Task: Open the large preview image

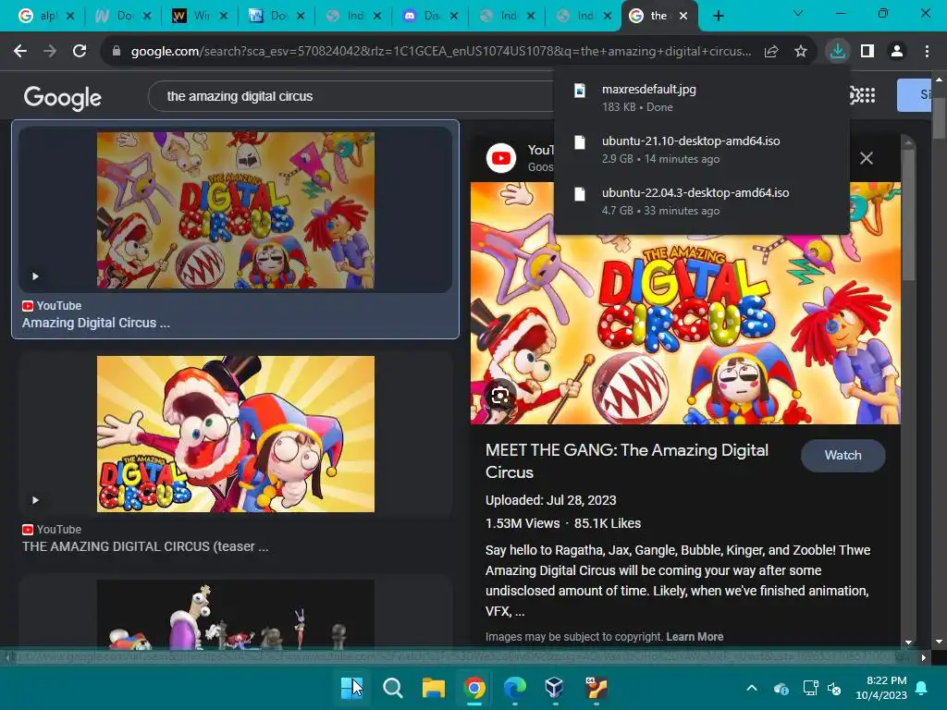Action: coord(685,303)
